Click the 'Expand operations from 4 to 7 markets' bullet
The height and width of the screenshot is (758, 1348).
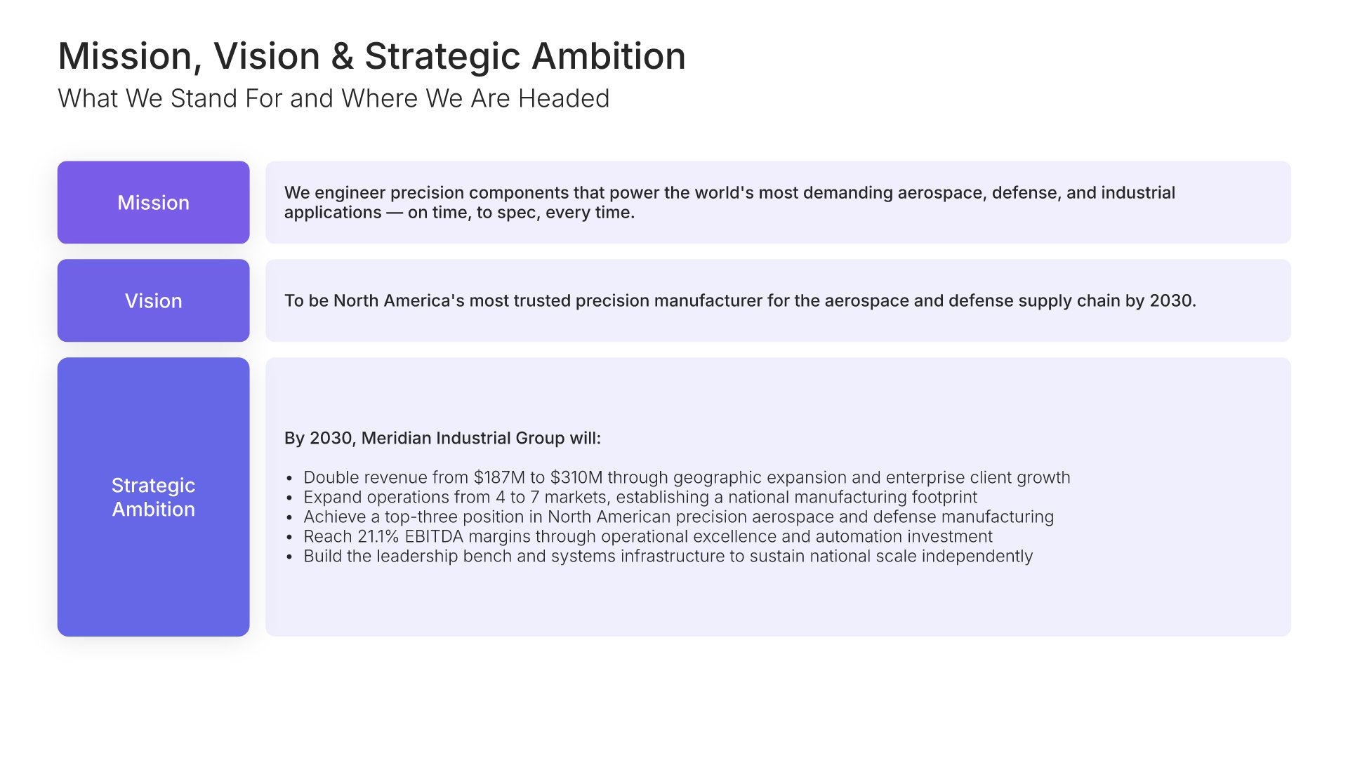640,498
